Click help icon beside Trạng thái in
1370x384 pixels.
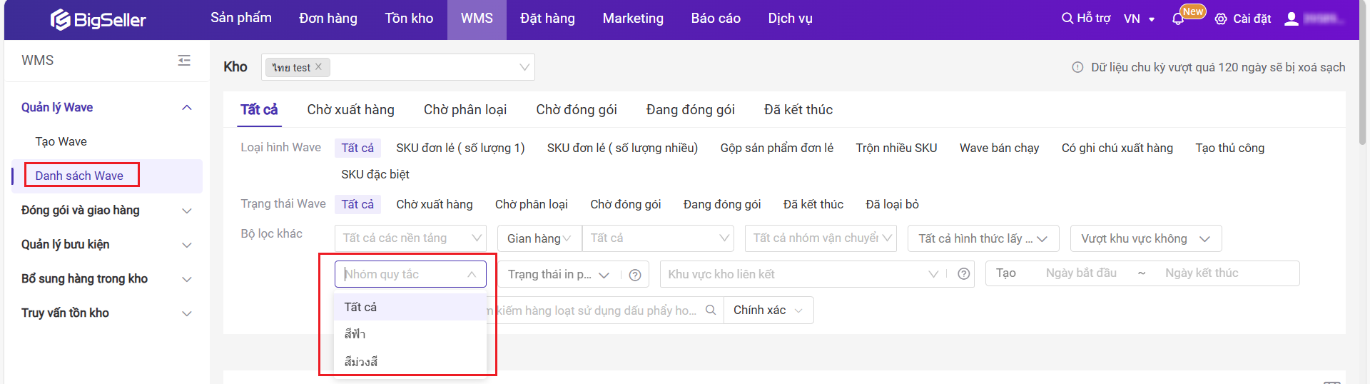point(635,275)
